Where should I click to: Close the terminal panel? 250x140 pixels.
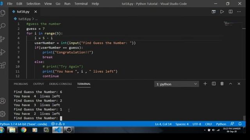coord(239,84)
